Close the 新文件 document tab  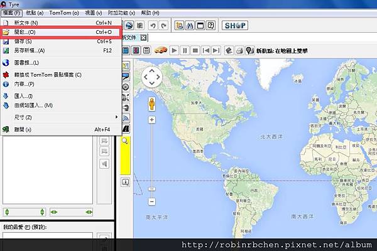(x=143, y=38)
